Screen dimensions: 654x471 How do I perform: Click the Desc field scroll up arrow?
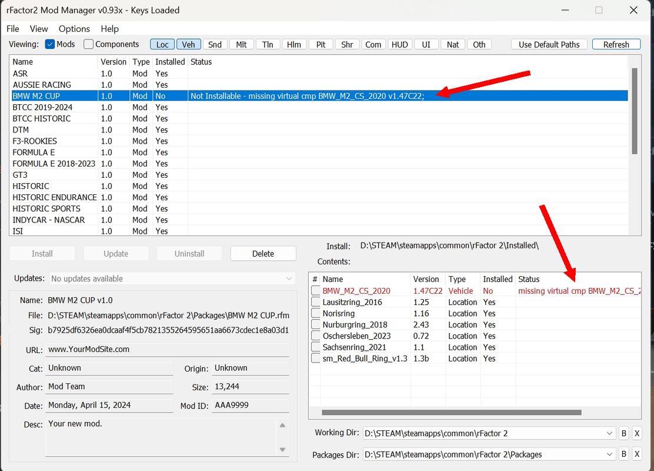click(282, 425)
